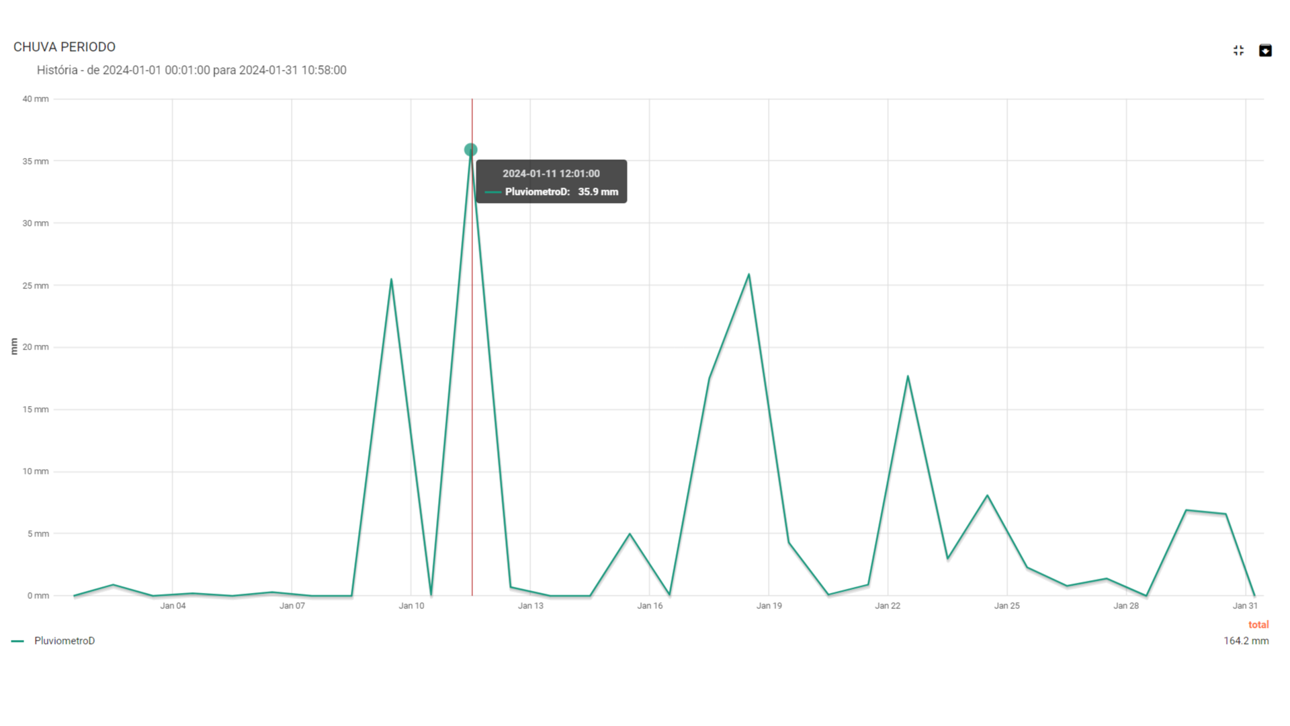Click the red vertical crosshair line

click(472, 403)
